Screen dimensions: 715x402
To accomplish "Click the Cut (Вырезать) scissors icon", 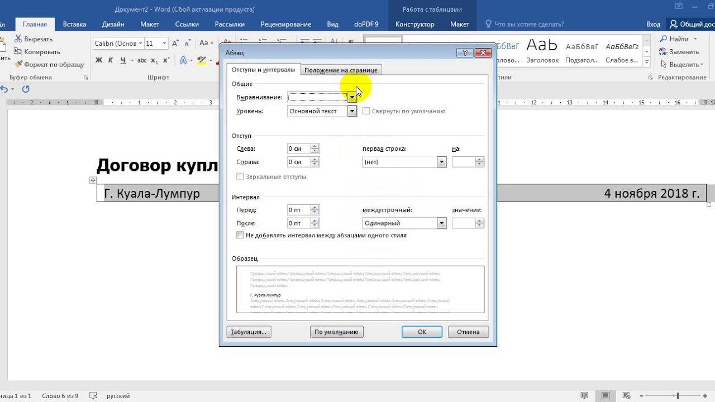I will 18,39.
